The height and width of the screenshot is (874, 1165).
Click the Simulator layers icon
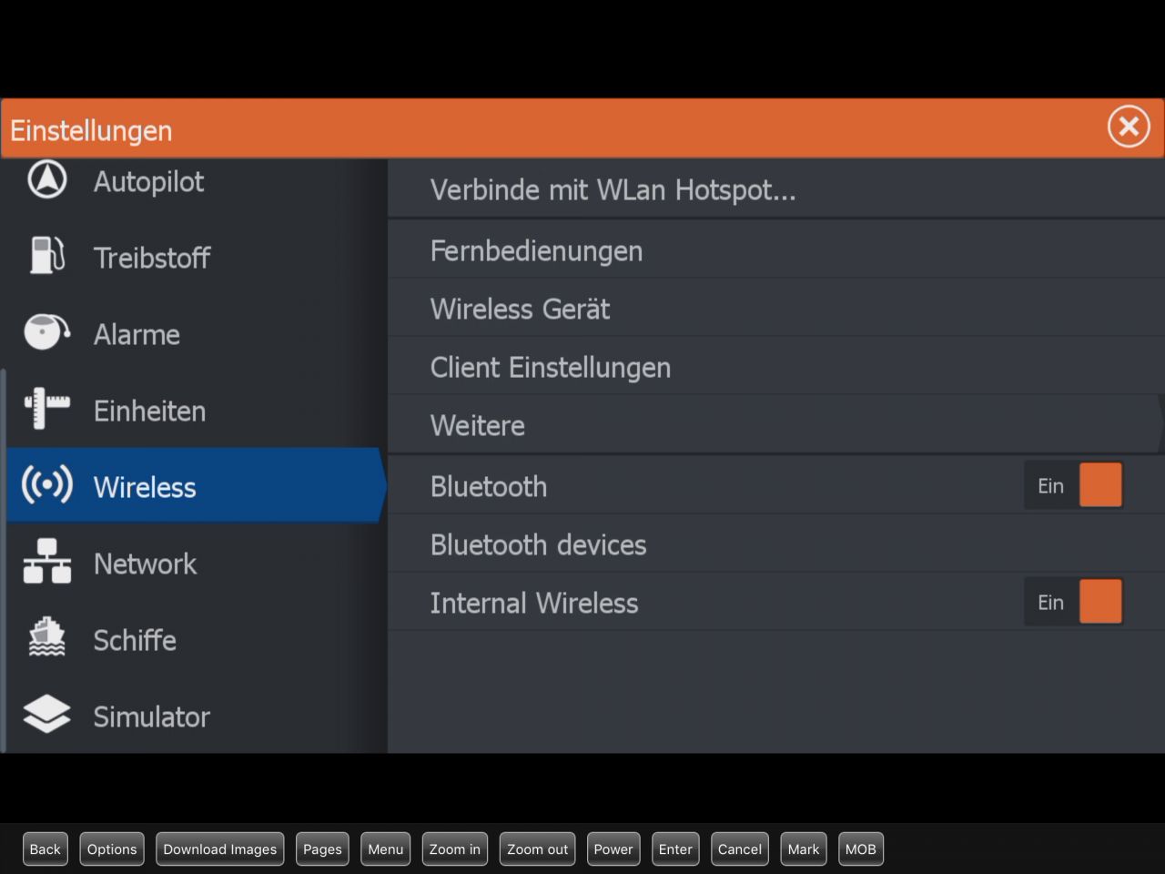pyautogui.click(x=47, y=715)
